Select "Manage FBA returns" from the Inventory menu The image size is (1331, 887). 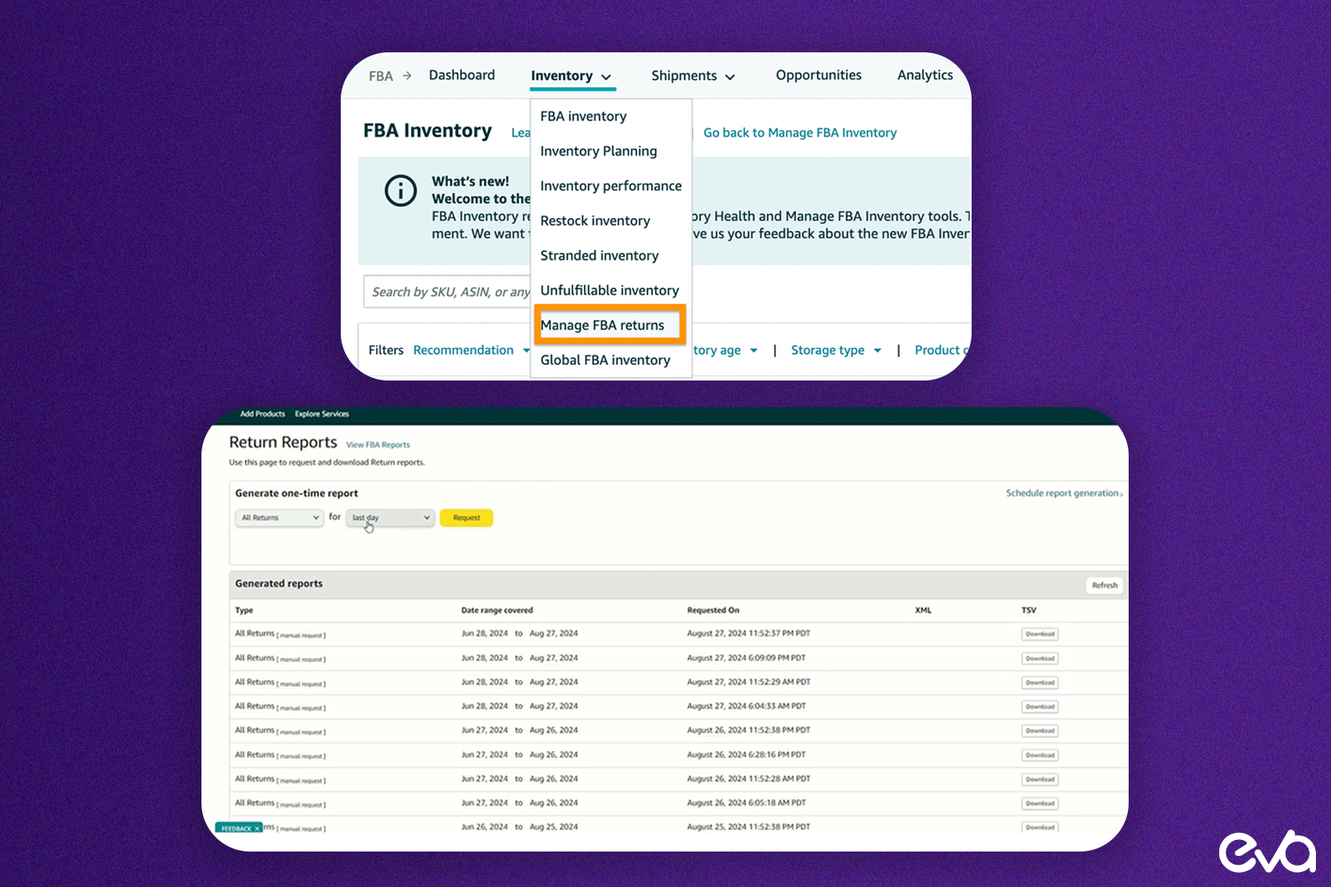(x=609, y=325)
